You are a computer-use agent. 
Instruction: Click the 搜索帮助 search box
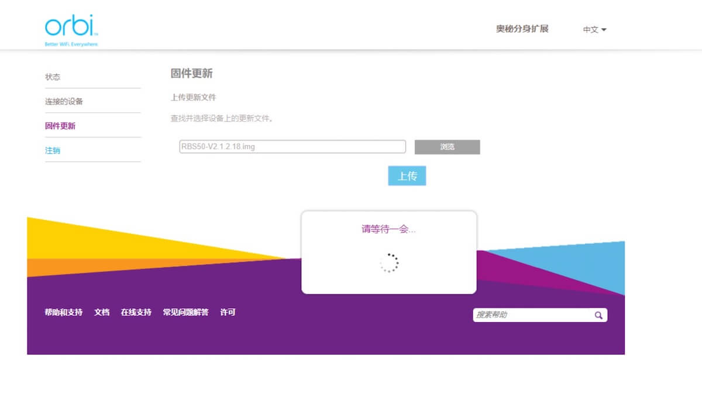coord(526,315)
